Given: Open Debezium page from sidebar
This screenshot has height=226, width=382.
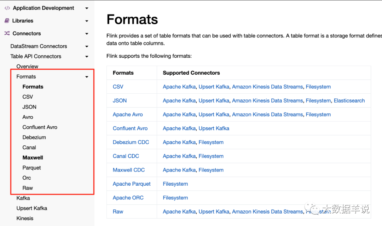Looking at the screenshot, I should tap(34, 137).
